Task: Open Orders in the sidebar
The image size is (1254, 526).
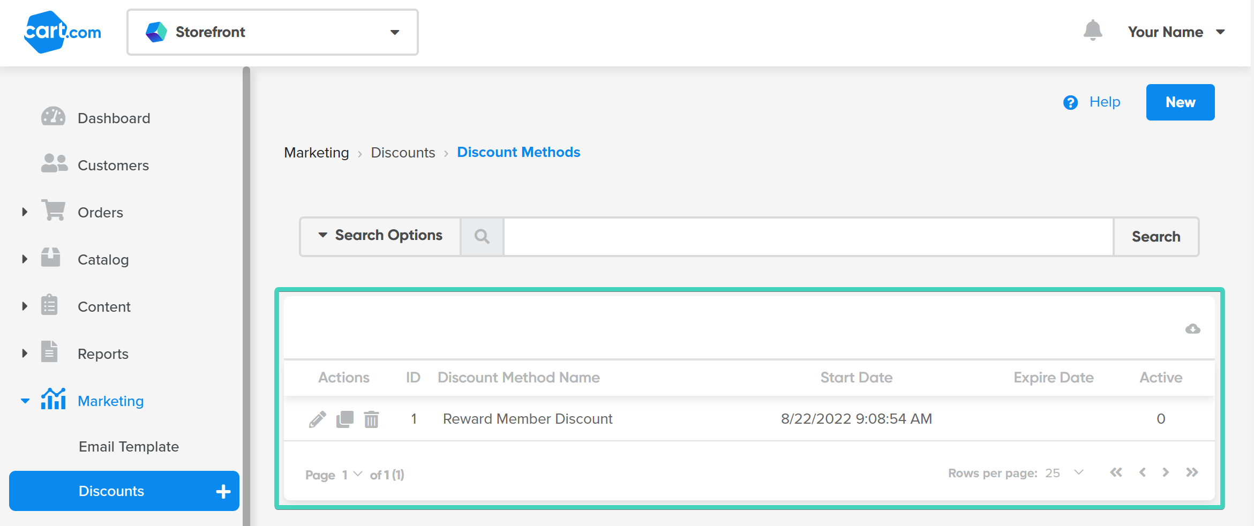Action: 100,213
